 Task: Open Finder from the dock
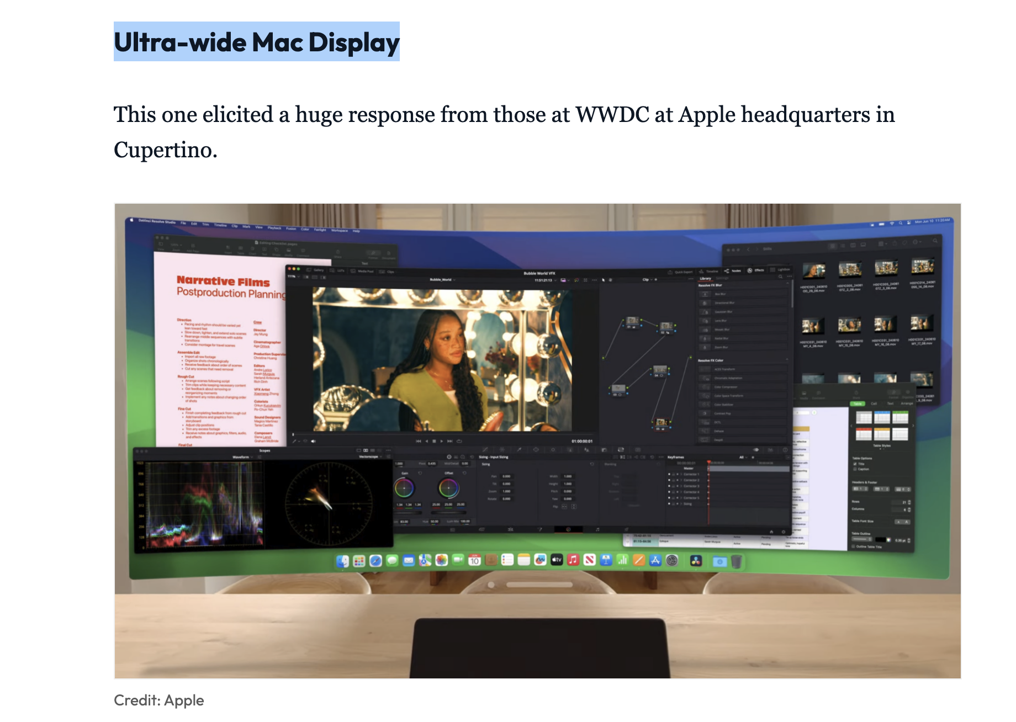click(x=343, y=561)
